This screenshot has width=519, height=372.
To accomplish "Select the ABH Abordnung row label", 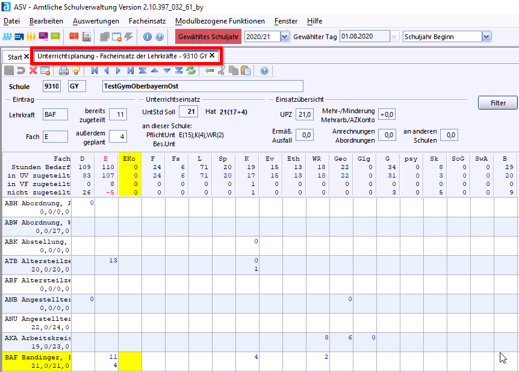I will [37, 208].
